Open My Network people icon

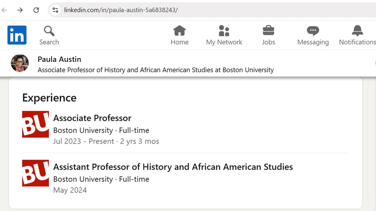(x=224, y=30)
